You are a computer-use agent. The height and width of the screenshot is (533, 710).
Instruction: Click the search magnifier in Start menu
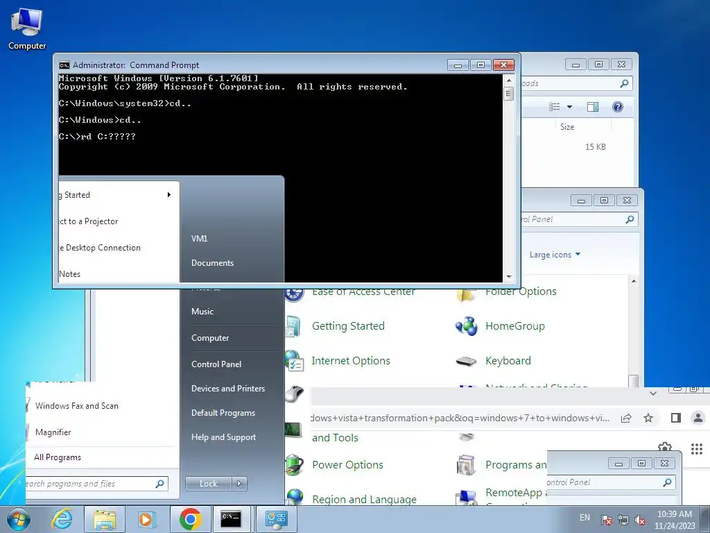click(159, 484)
